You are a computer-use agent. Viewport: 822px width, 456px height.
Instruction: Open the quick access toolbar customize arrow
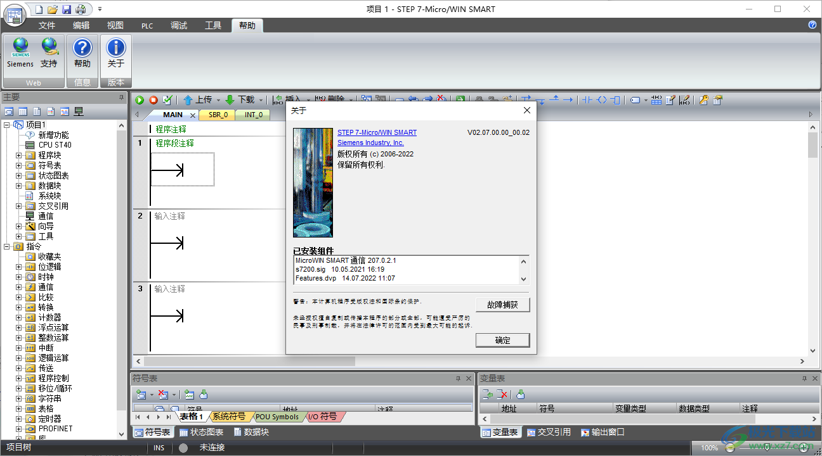tap(100, 9)
